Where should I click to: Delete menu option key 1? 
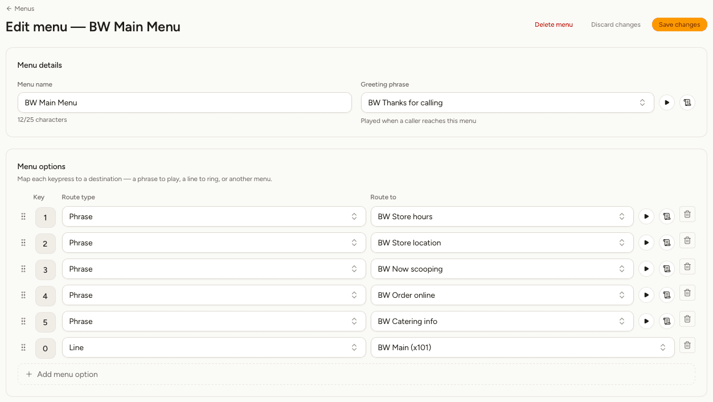[687, 214]
